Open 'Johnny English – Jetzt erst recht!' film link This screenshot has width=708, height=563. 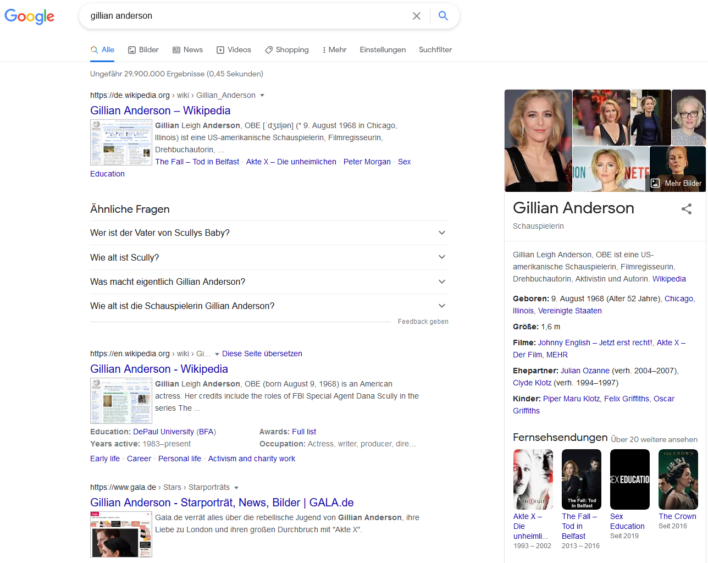[595, 343]
